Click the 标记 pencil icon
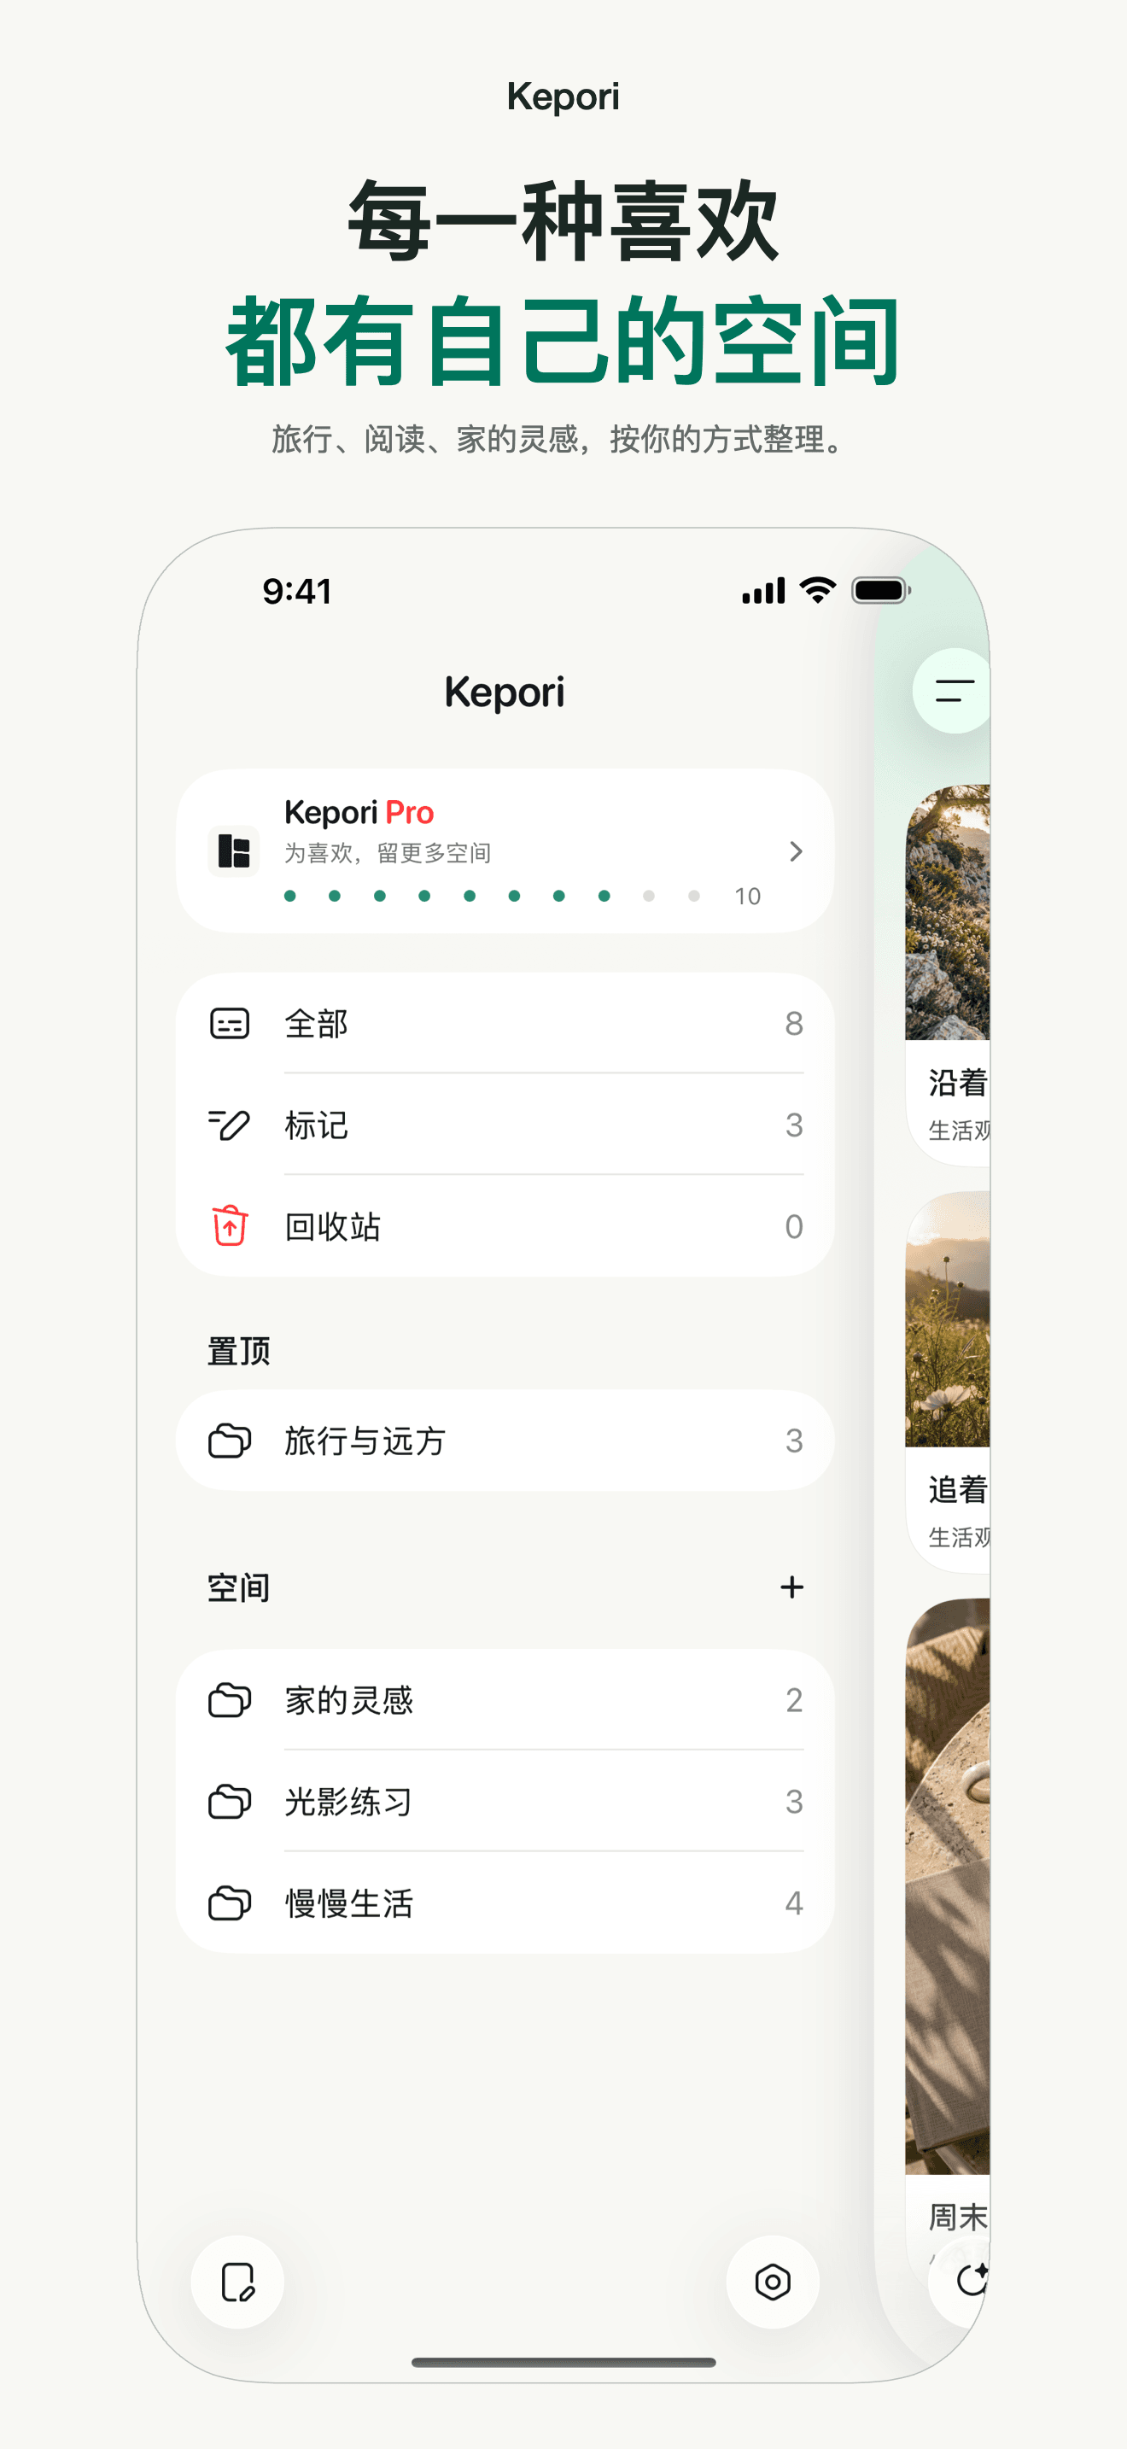1127x2449 pixels. 229,1125
